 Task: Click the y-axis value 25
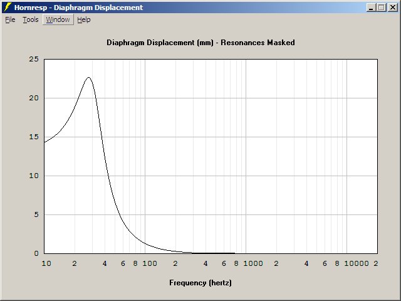tap(34, 59)
